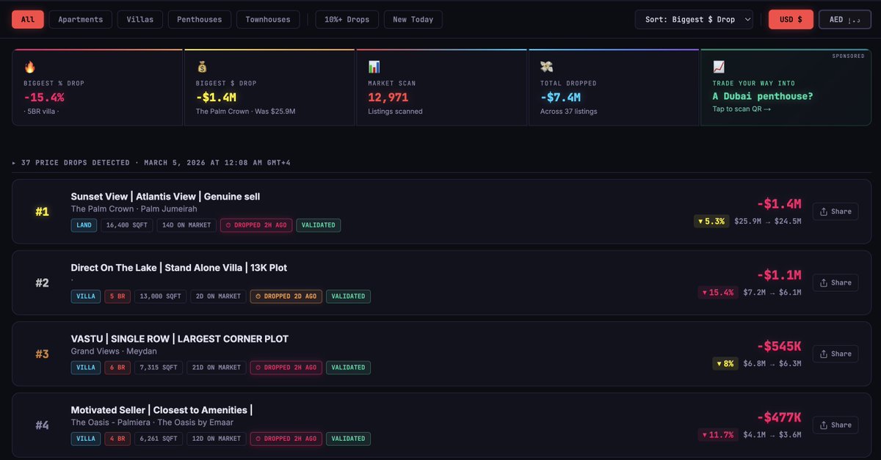Filter listings by Apartments
The image size is (881, 460).
point(81,20)
